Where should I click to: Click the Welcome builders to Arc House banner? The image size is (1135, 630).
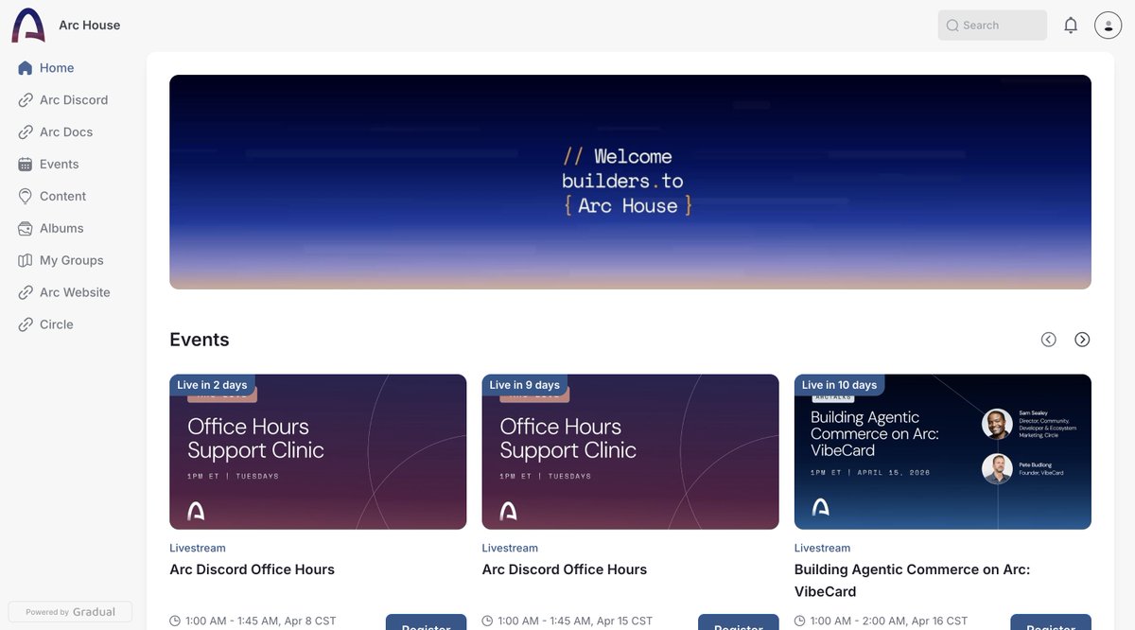point(630,182)
